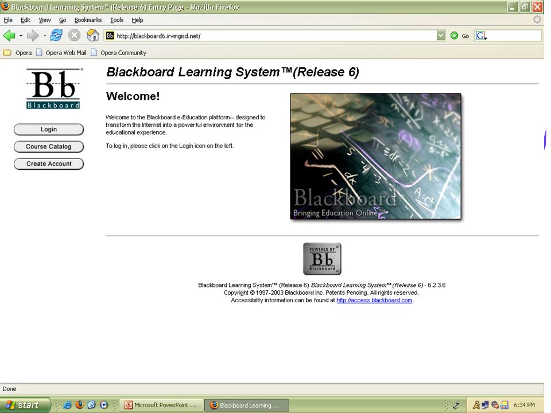Go to the Home page icon
Image resolution: width=551 pixels, height=413 pixels.
click(93, 35)
